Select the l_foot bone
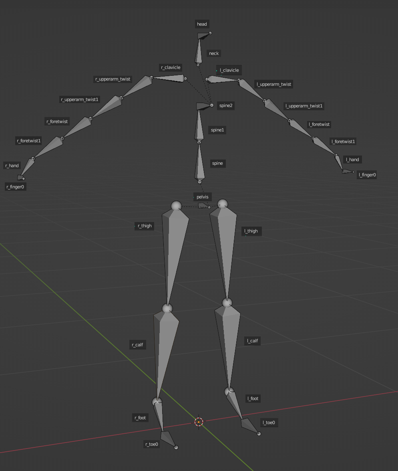Screen dimensions: 398x471 235,405
